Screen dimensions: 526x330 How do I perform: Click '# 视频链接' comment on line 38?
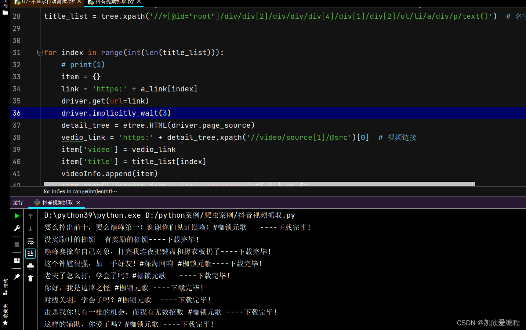pyautogui.click(x=398, y=137)
